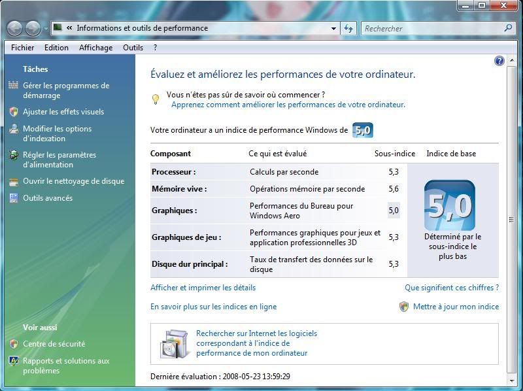Open Gérer les programmes de démarrage
This screenshot has width=523, height=391.
[x=66, y=90]
